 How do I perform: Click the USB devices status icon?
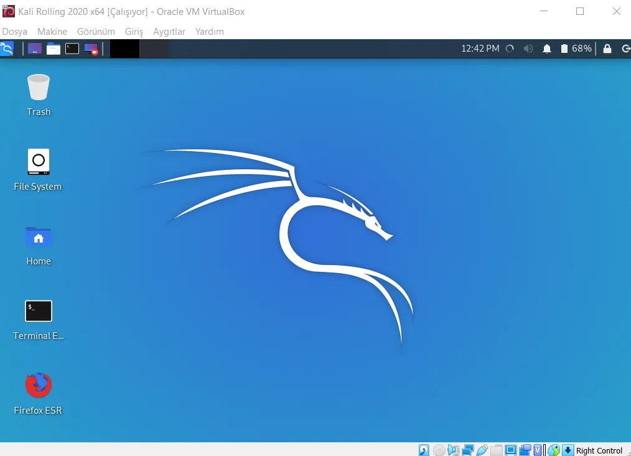(482, 450)
